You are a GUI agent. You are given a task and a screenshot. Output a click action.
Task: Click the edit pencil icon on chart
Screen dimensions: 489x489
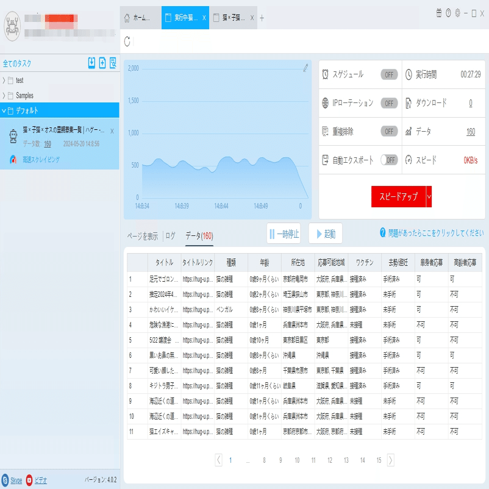[305, 68]
